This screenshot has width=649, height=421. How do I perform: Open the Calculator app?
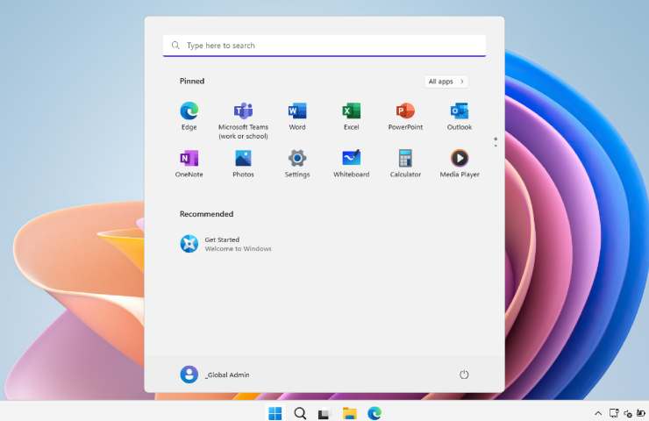(x=405, y=164)
